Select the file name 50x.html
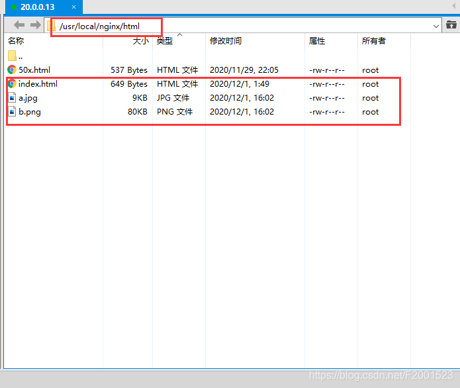The image size is (460, 388). click(34, 70)
